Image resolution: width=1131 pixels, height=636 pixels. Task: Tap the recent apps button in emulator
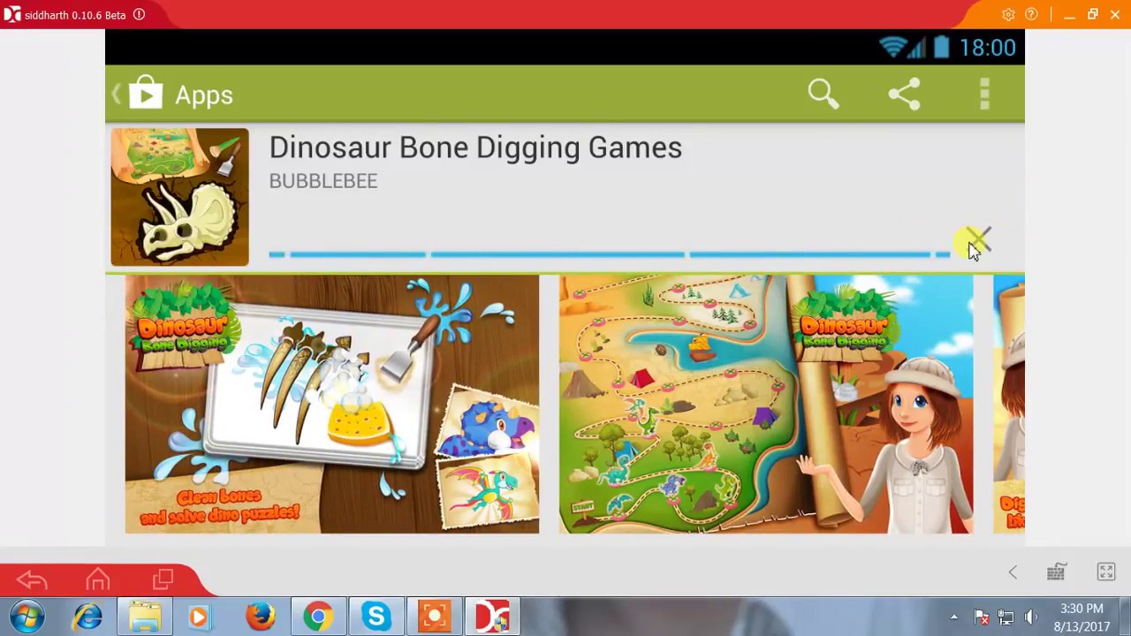[163, 580]
